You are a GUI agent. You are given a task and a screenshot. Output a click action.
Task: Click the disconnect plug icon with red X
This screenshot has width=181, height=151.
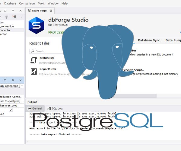(14, 17)
